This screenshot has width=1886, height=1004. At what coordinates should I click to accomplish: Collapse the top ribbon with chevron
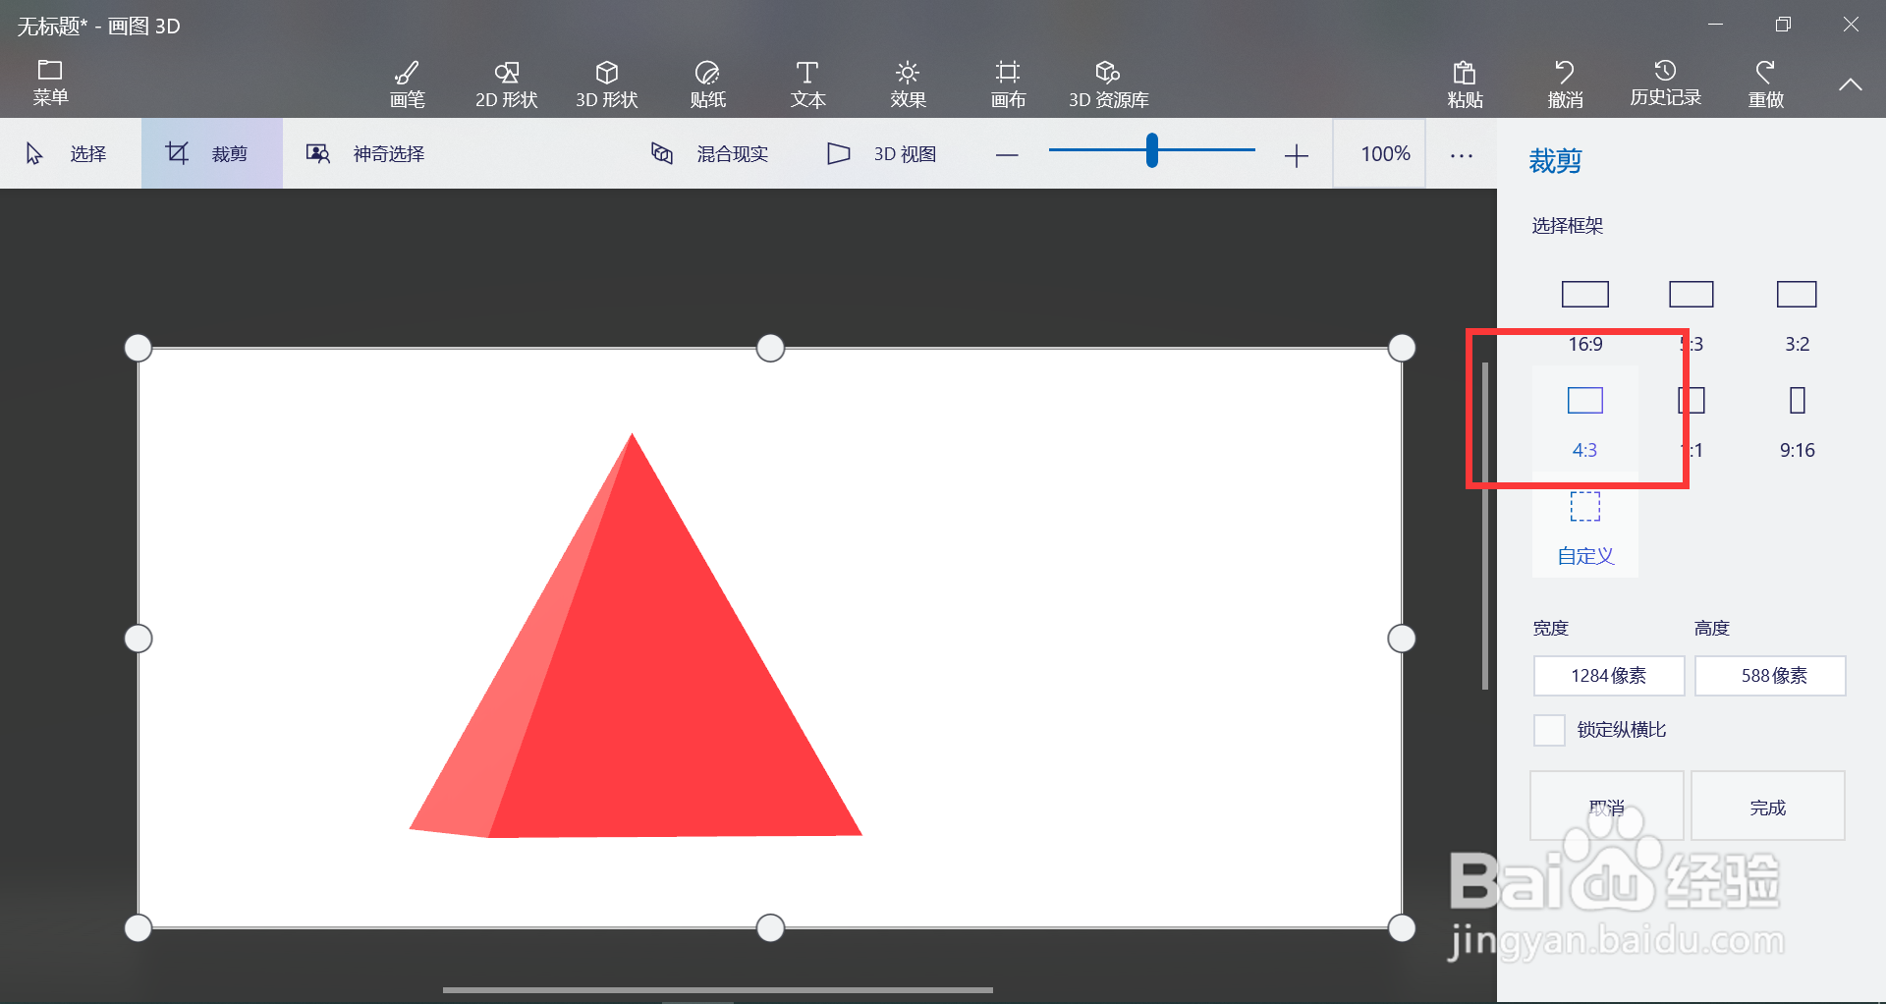point(1851,84)
